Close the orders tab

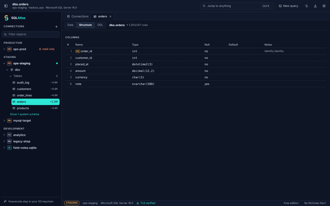110,16
